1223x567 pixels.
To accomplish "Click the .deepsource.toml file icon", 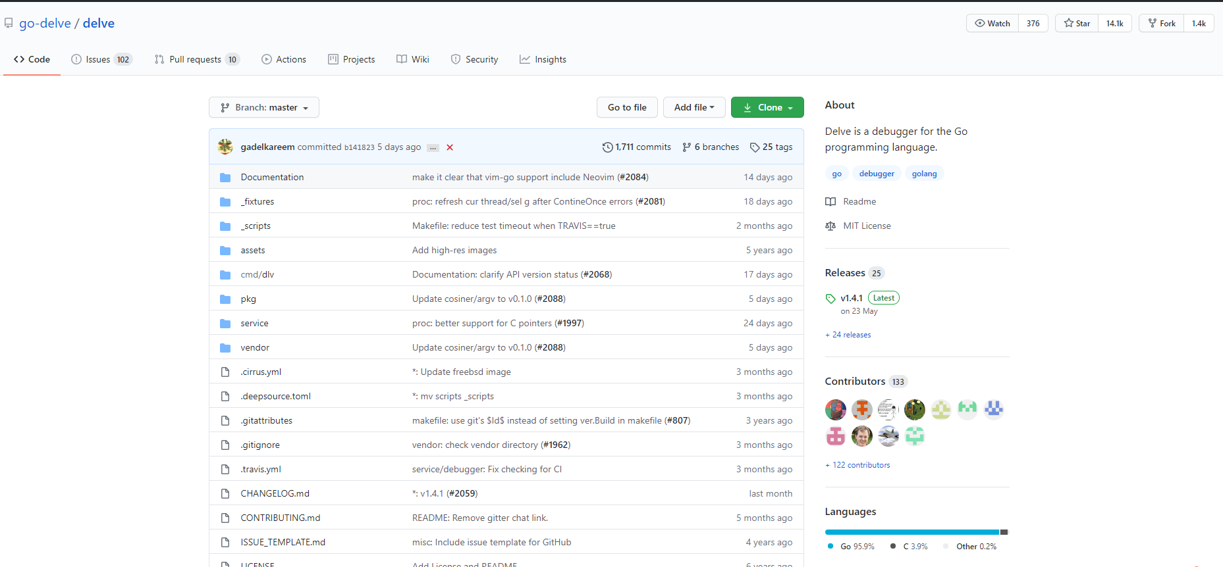I will tap(225, 397).
